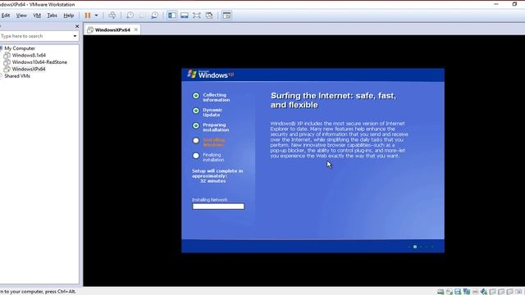Send Ctrl+Alt+Del to the guest
525x295 pixels.
[x=112, y=16]
